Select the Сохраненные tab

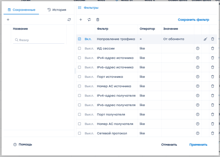pyautogui.click(x=21, y=10)
